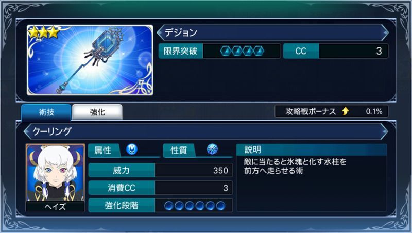This screenshot has width=412, height=233.
Task: Click the ice crystal property icon
Action: [212, 149]
